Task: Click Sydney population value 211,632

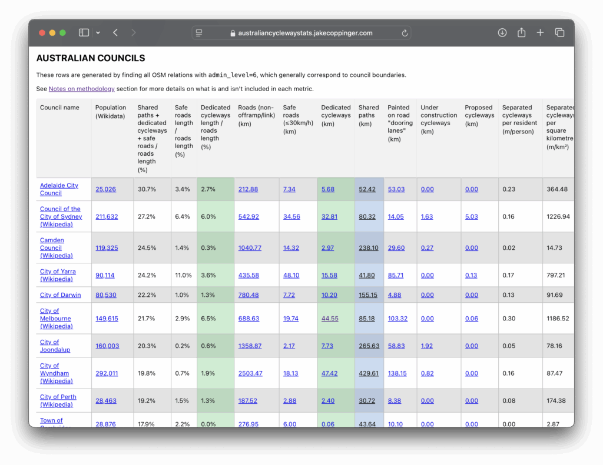Action: click(107, 217)
